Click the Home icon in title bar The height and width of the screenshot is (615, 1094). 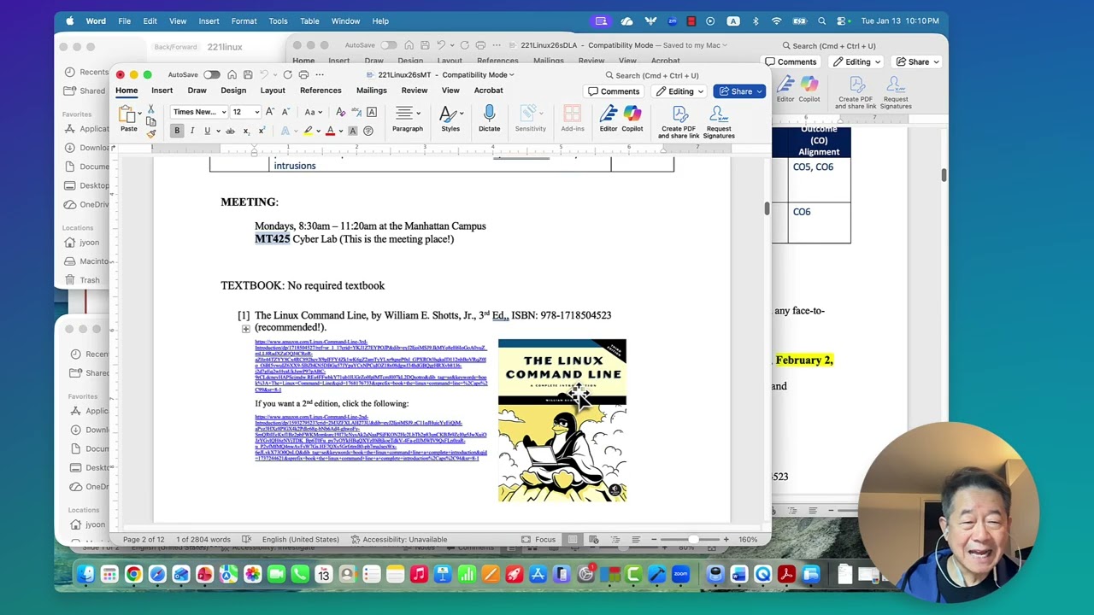[232, 75]
